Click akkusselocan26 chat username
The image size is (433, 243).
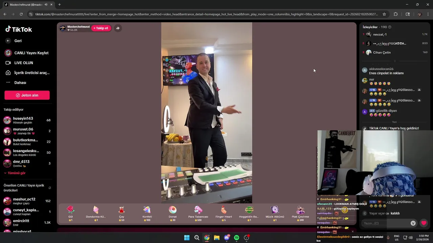tap(381, 69)
